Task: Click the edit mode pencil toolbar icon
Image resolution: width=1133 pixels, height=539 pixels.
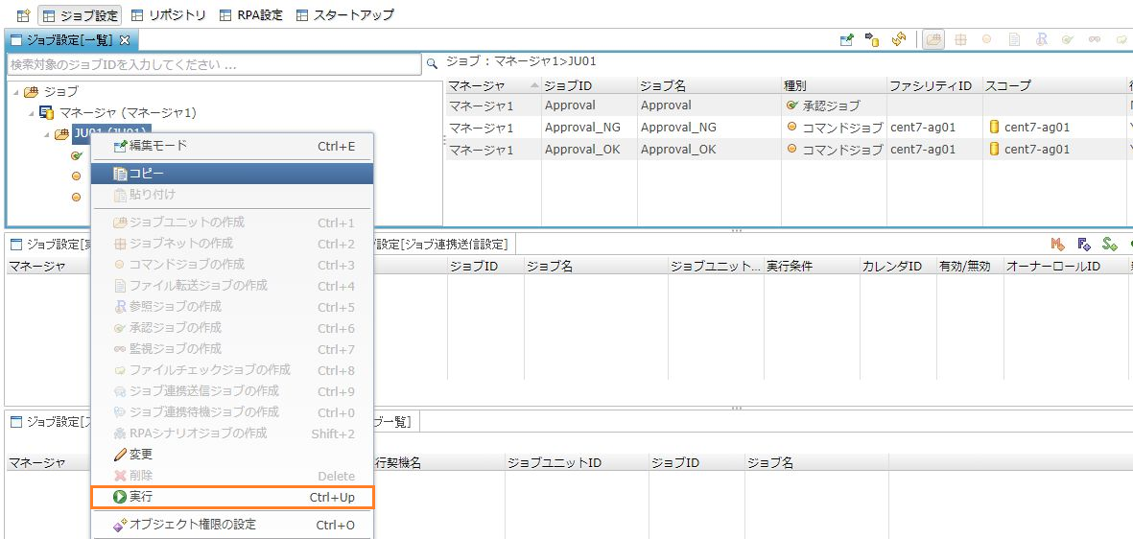Action: click(x=847, y=39)
